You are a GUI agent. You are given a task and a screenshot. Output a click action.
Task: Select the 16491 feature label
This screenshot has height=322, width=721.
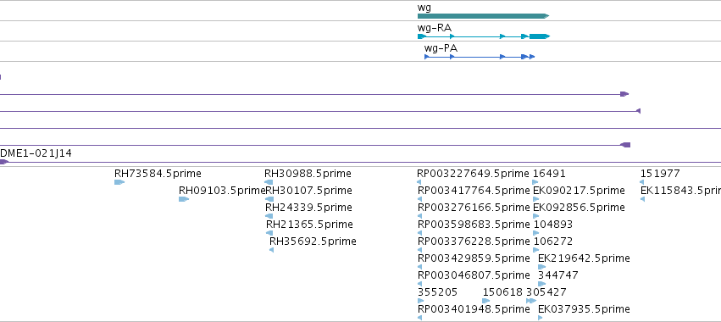click(x=549, y=174)
